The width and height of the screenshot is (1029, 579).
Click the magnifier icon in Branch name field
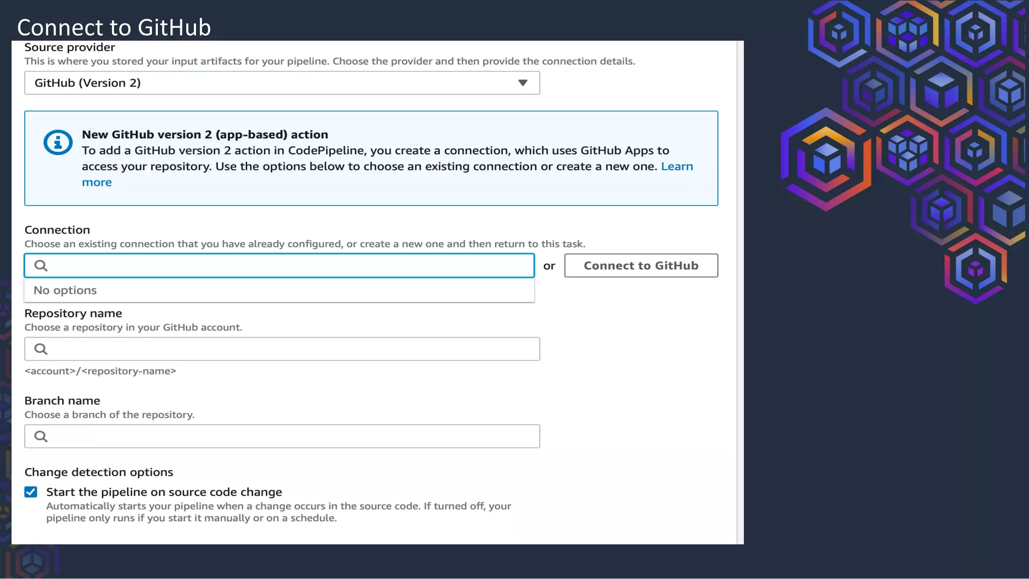pyautogui.click(x=41, y=436)
